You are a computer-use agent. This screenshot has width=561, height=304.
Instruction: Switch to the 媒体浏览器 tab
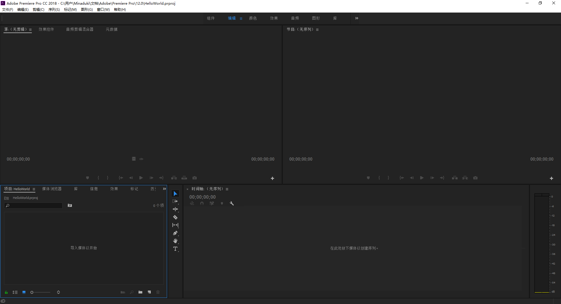[x=52, y=189]
